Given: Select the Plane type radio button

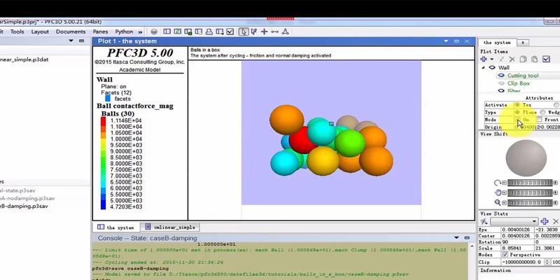Looking at the screenshot, I should coord(517,112).
